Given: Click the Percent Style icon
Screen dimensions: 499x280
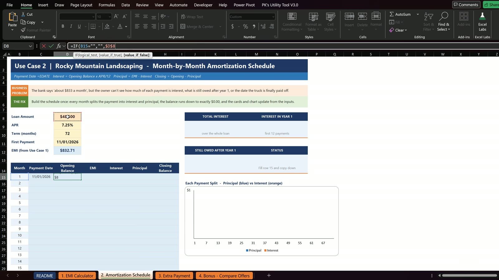Looking at the screenshot, I should point(246,26).
